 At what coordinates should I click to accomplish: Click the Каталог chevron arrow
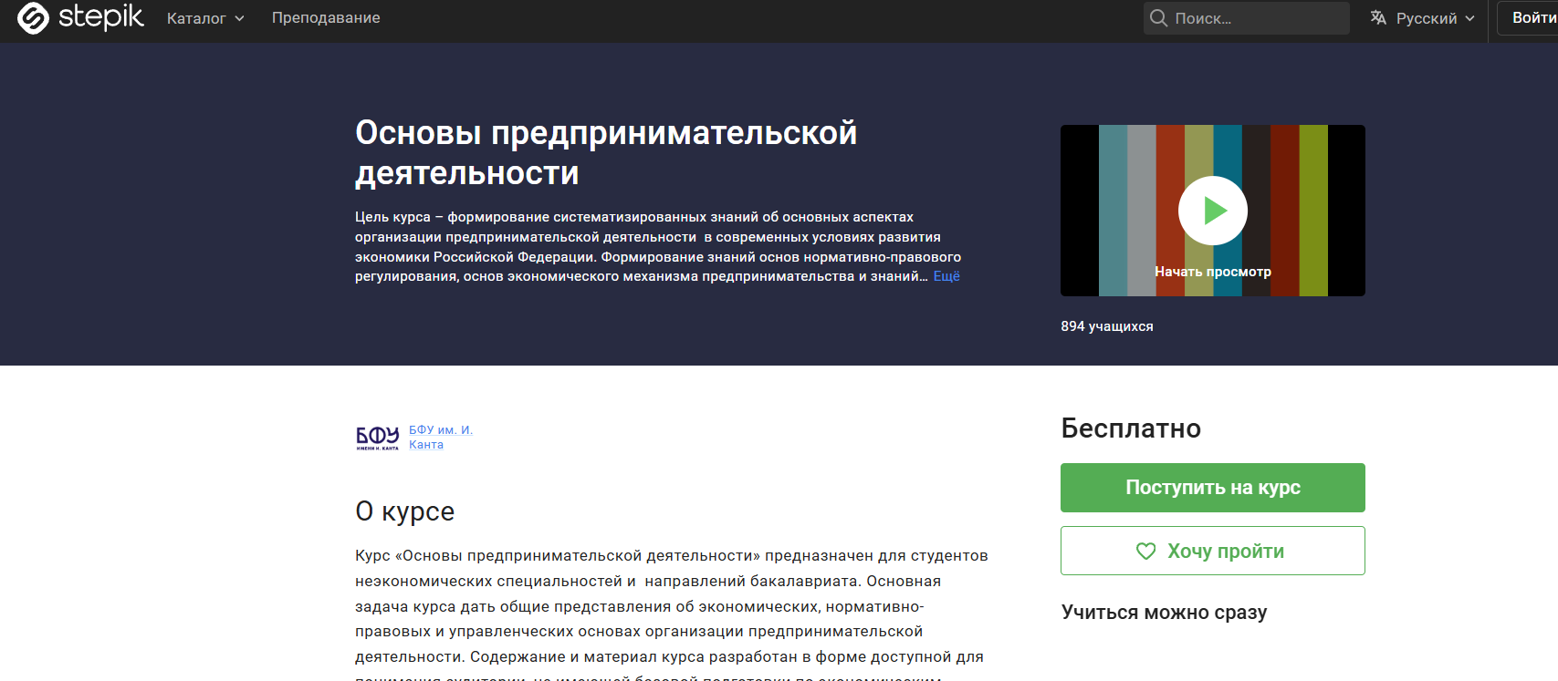tap(239, 19)
